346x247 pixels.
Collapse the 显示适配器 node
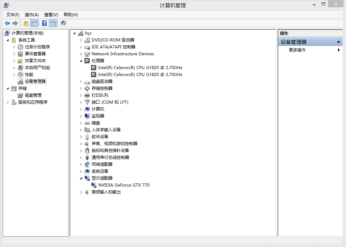click(81, 178)
